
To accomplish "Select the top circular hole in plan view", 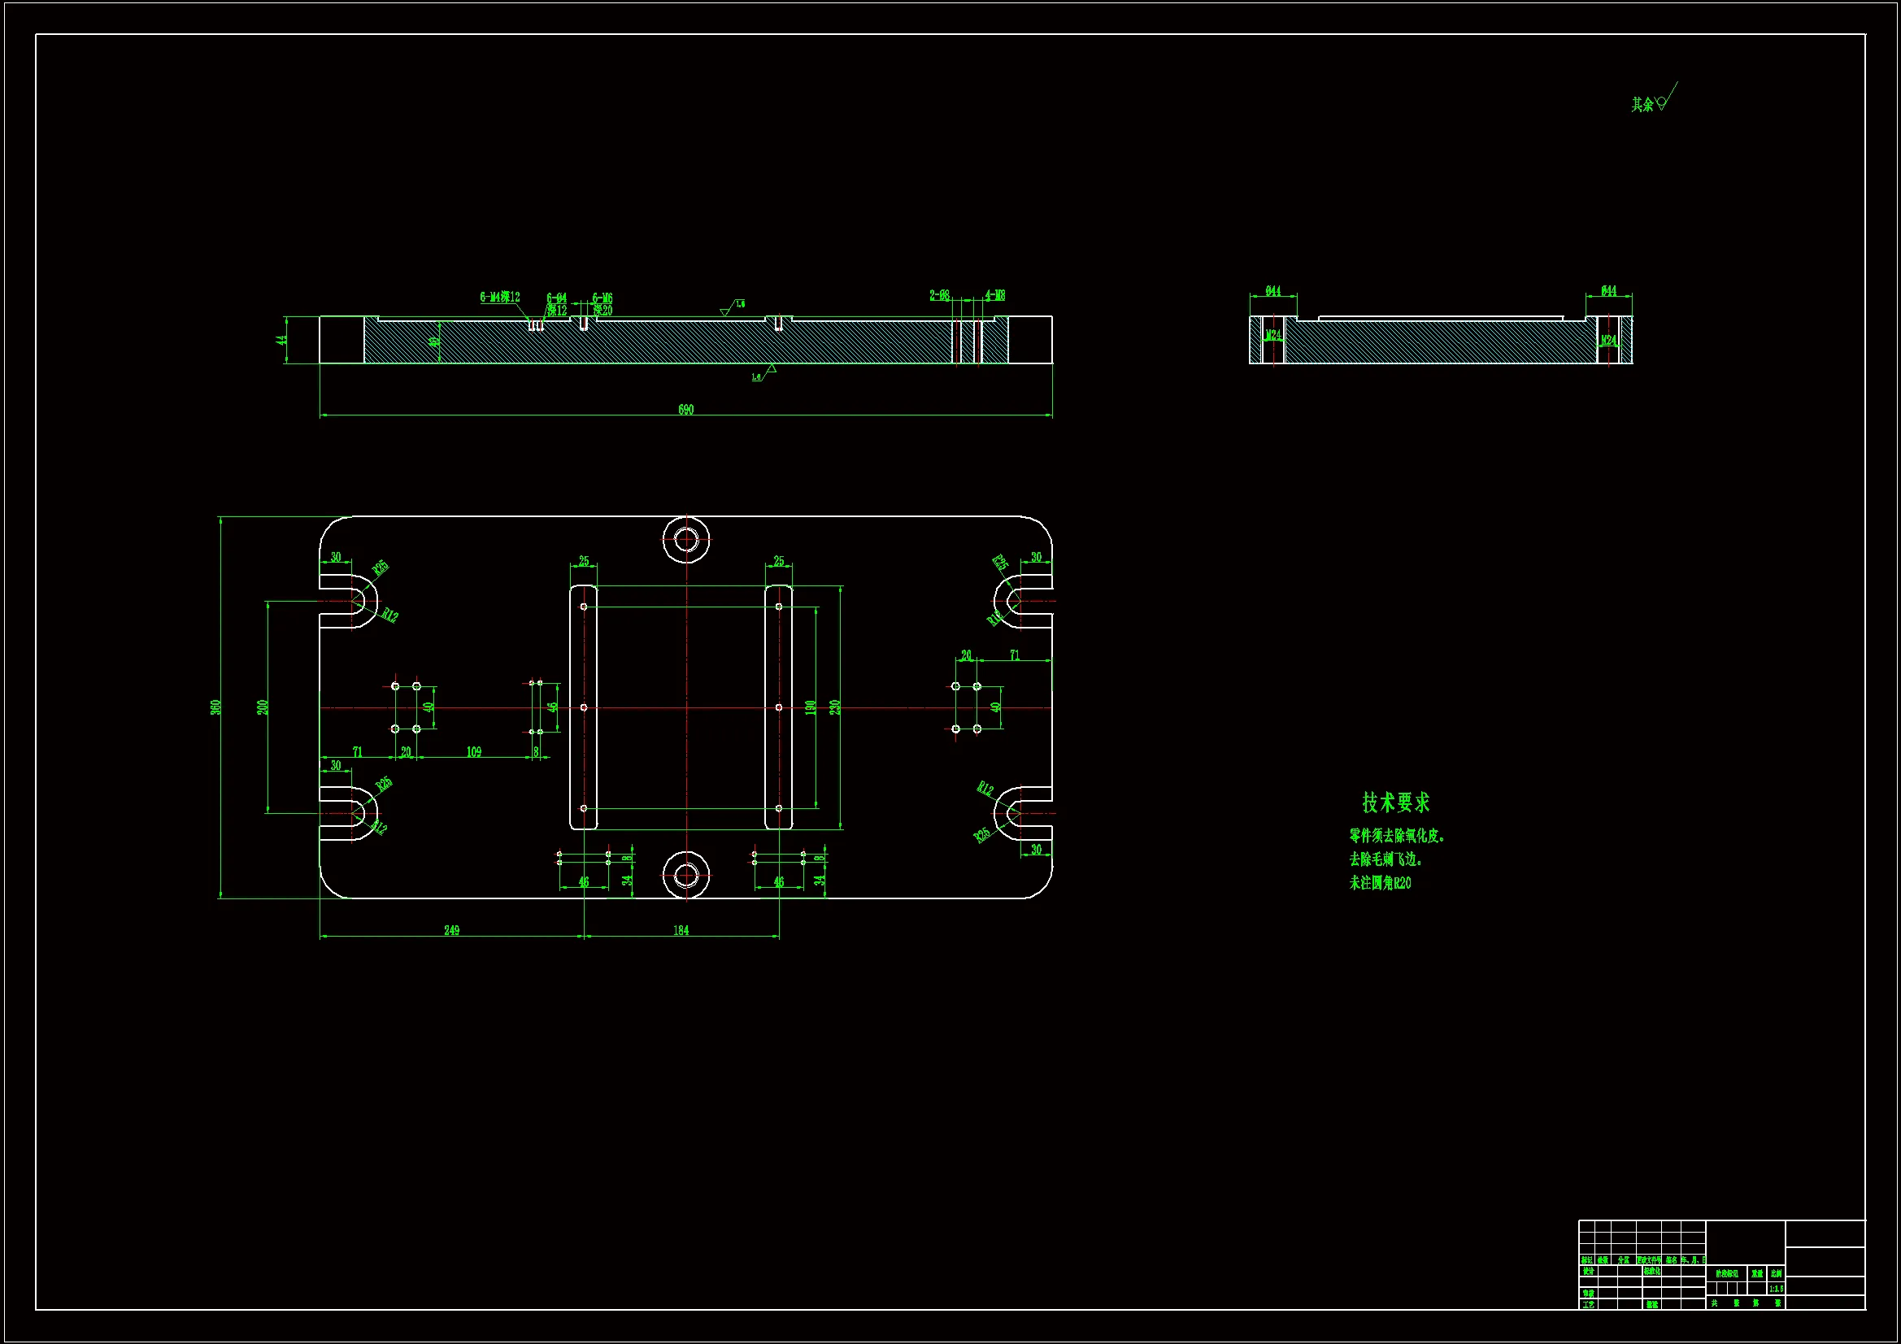I will click(x=686, y=540).
